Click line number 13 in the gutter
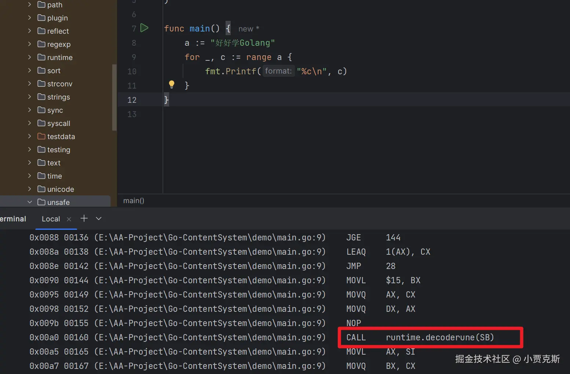 coord(132,114)
